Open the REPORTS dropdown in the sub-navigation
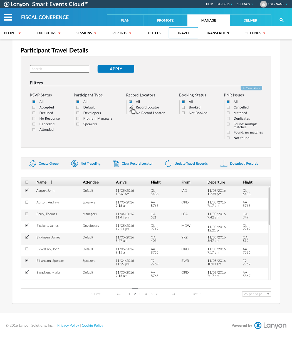The height and width of the screenshot is (338, 292). [x=122, y=33]
